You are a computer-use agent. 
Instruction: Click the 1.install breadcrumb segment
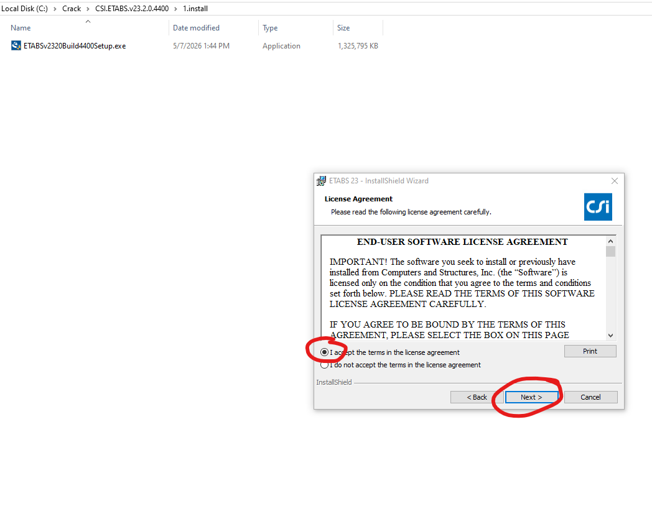click(195, 9)
